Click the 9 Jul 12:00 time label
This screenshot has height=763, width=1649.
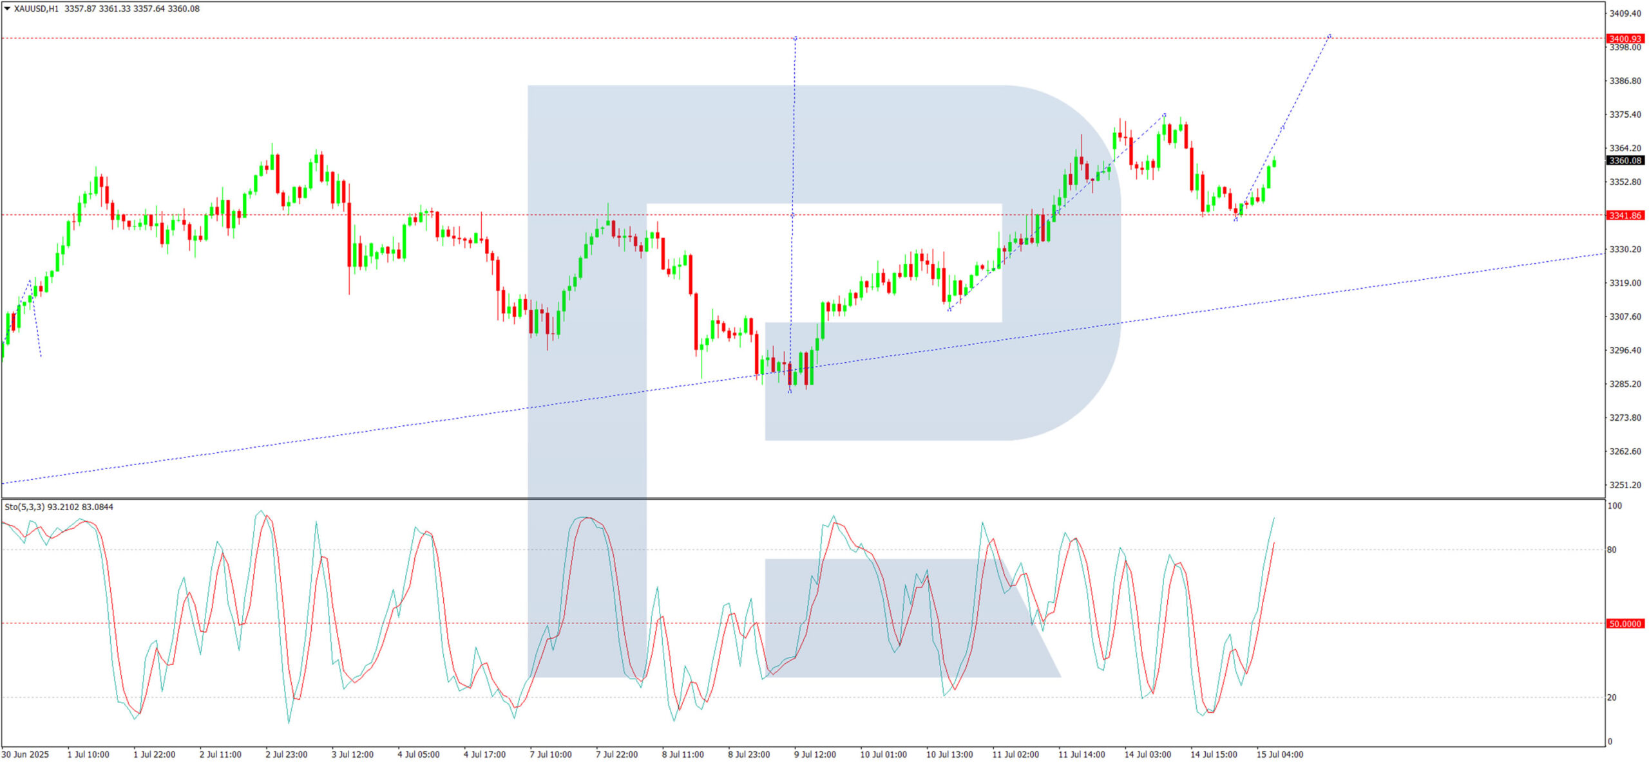click(815, 755)
